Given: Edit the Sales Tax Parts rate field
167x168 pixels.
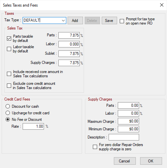Looking at the screenshot, I should click(69, 35).
